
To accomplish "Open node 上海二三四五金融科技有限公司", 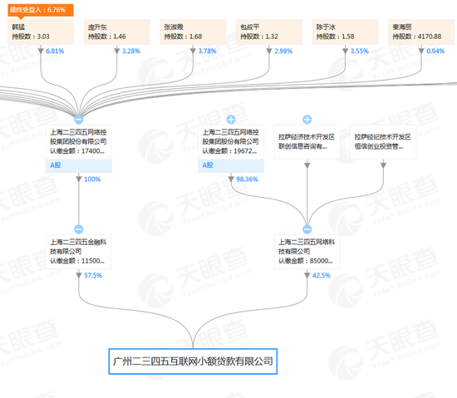I will coord(79,252).
